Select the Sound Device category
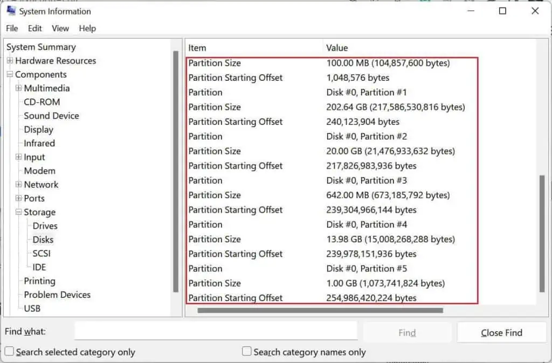 [51, 116]
